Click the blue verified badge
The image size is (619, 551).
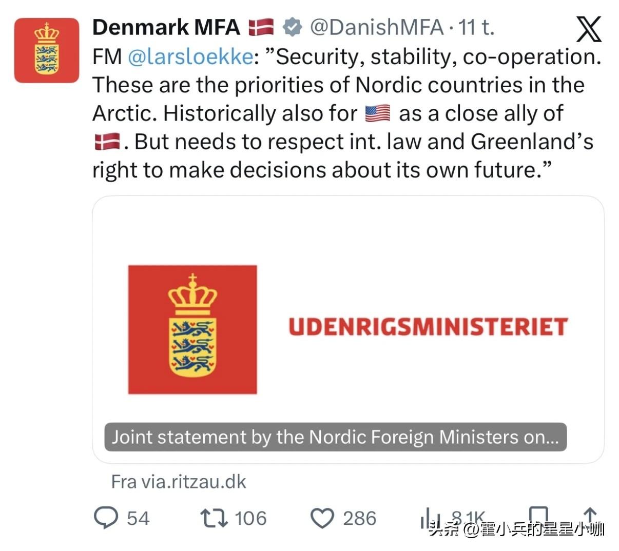[293, 27]
